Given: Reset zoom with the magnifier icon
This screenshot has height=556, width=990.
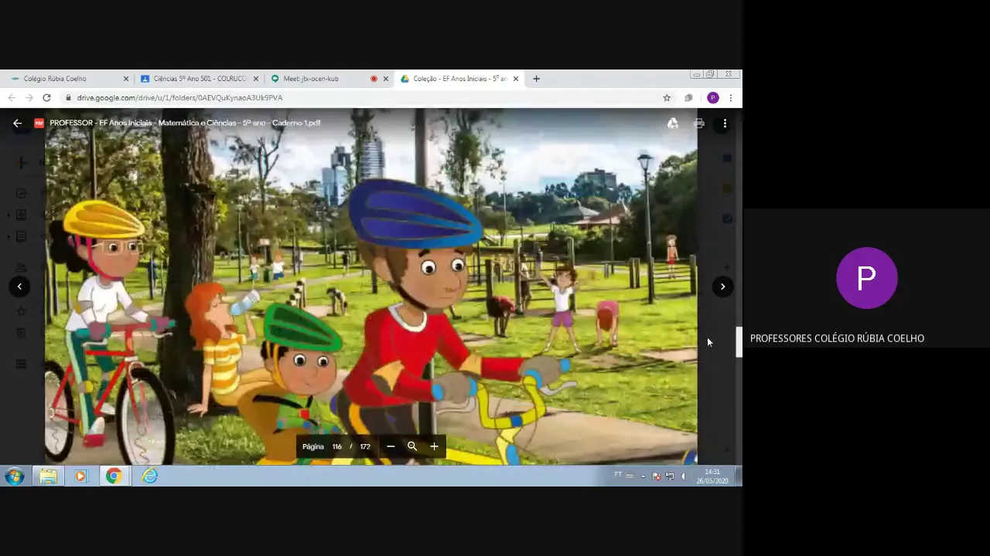Looking at the screenshot, I should 412,446.
